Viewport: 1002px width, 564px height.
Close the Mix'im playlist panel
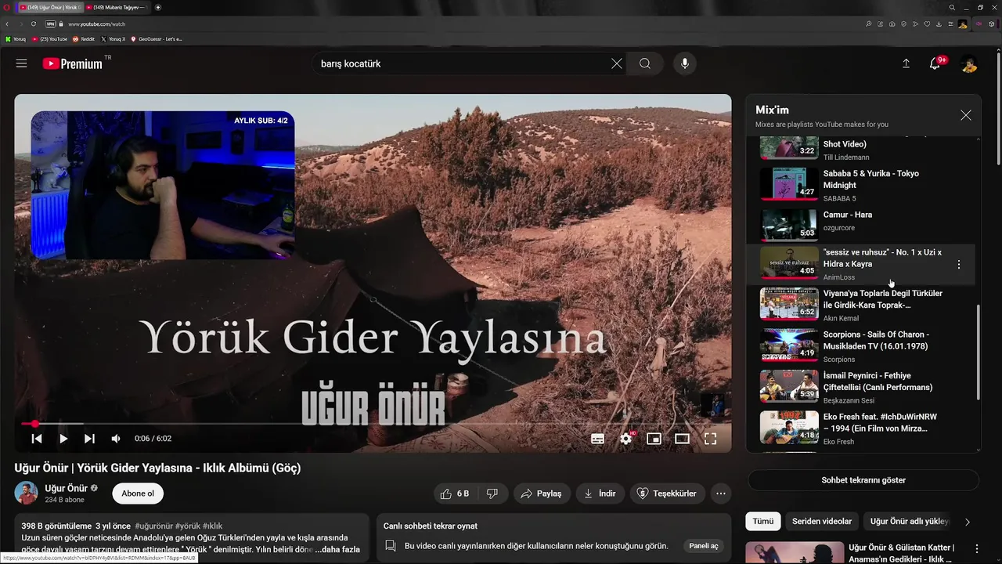pos(966,115)
